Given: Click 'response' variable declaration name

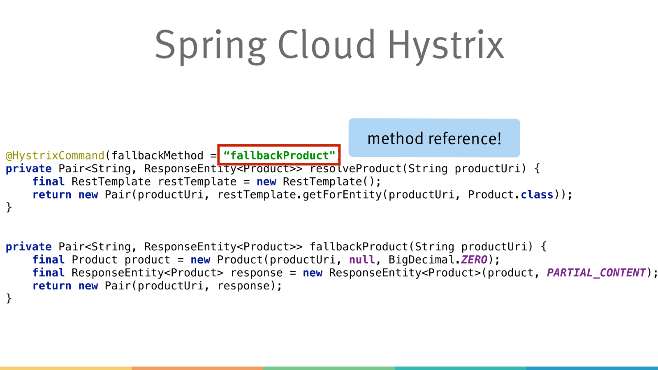Looking at the screenshot, I should click(x=257, y=273).
